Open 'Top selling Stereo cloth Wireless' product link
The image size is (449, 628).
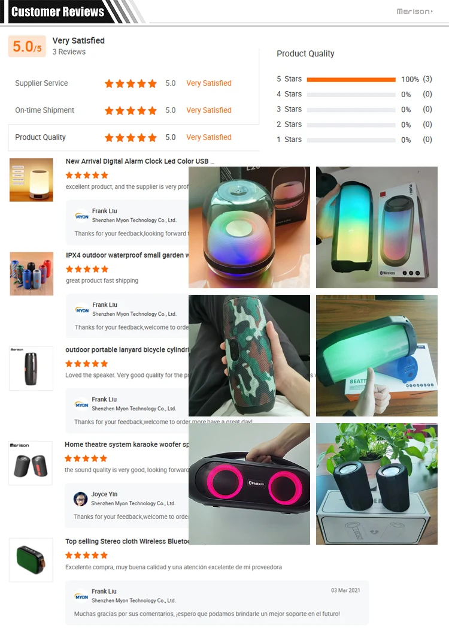coord(127,542)
